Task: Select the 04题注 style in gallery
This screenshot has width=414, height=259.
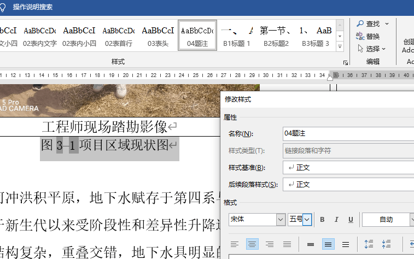Action: (197, 36)
